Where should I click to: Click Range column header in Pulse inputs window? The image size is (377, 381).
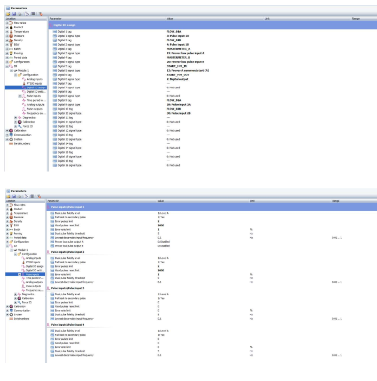354,201
